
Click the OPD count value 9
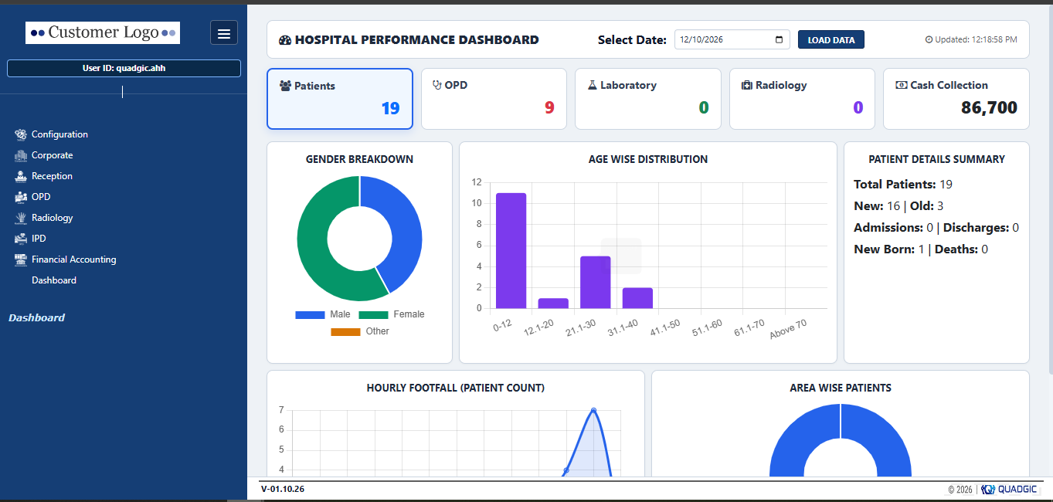pyautogui.click(x=549, y=107)
